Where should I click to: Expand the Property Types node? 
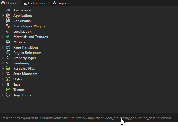(x=3, y=58)
